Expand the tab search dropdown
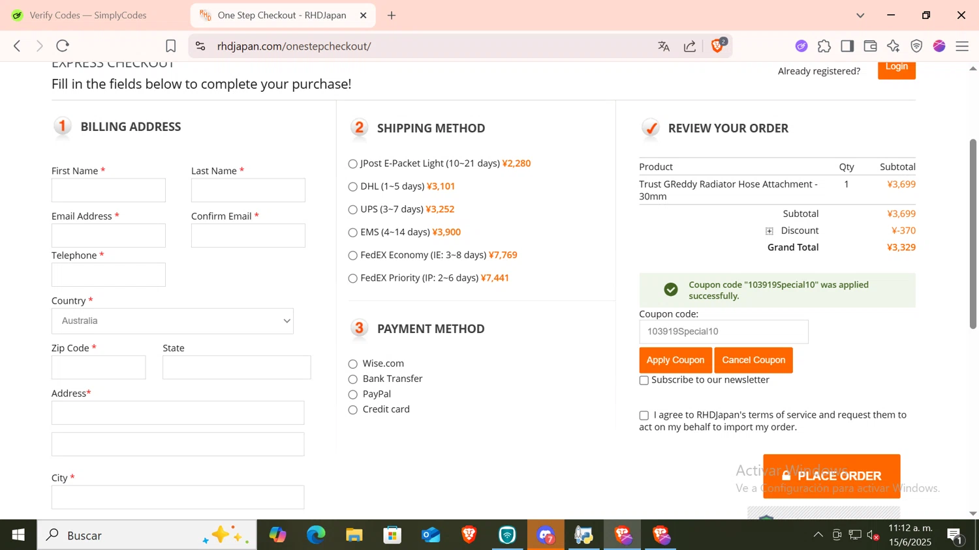 (860, 15)
